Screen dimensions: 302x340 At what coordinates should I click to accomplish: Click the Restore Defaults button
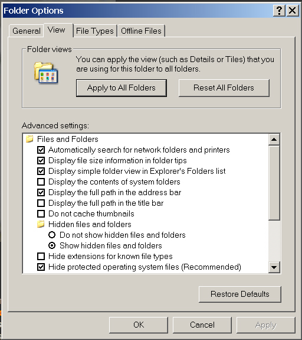pyautogui.click(x=240, y=294)
